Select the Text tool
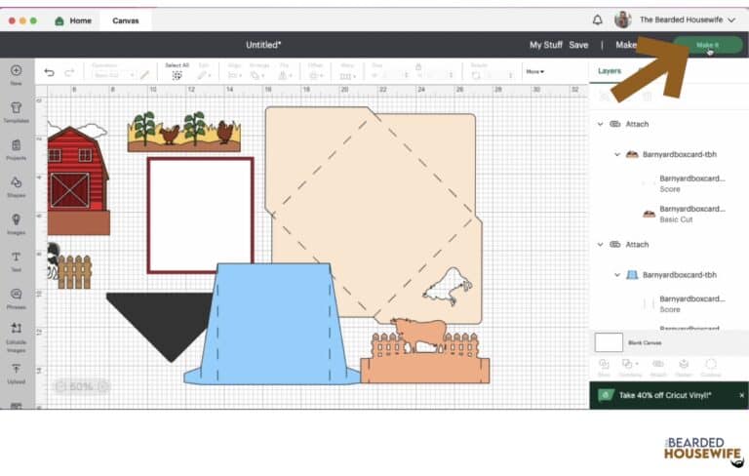The image size is (749, 476). [x=17, y=259]
